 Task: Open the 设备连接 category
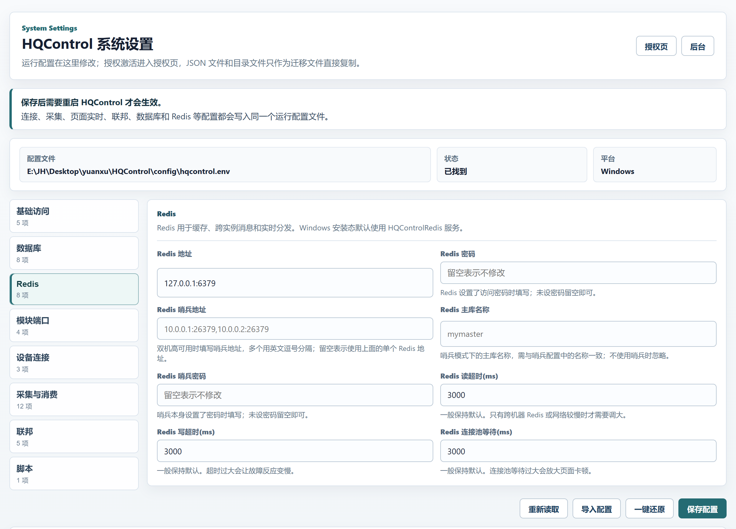click(74, 362)
